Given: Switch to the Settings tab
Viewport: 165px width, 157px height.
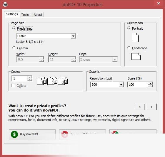Looking at the screenshot, I should [x=12, y=14].
